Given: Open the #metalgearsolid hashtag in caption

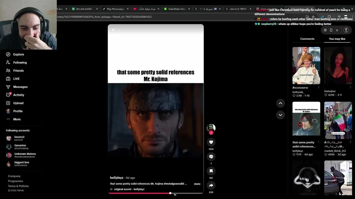Looking at the screenshot, I should click(174, 184).
